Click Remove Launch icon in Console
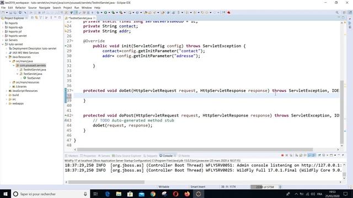353x198 pixels. click(x=287, y=155)
